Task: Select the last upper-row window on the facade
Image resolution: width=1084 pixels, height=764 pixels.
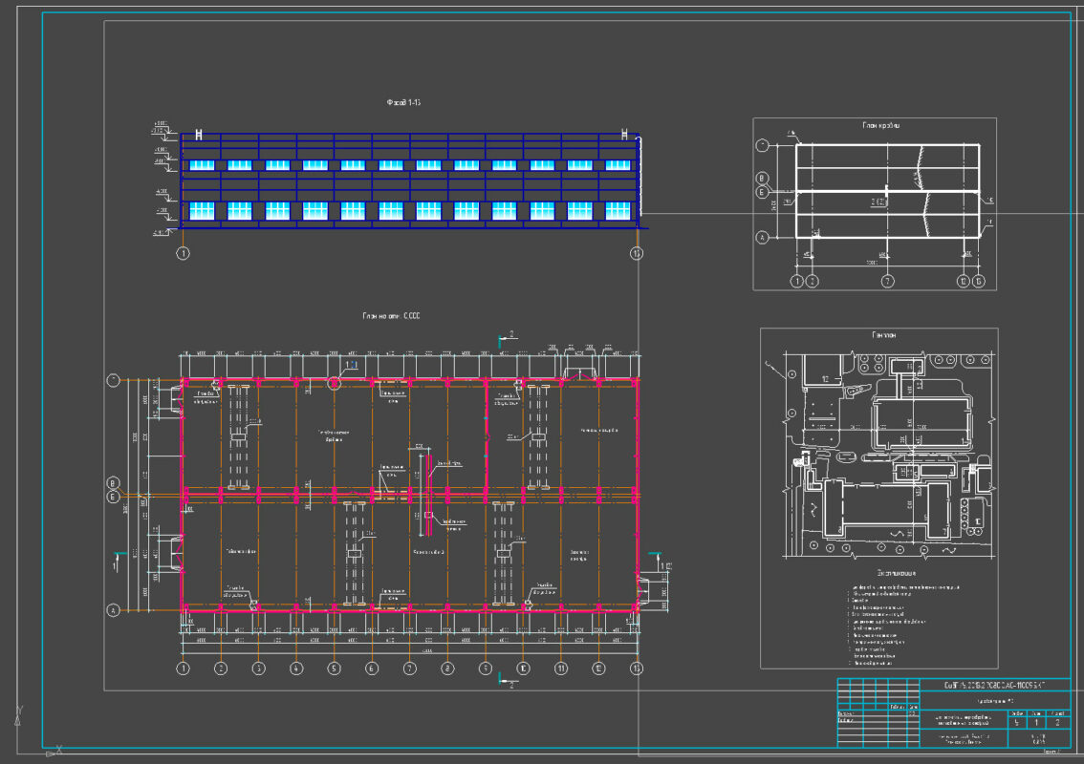Action: tap(618, 165)
